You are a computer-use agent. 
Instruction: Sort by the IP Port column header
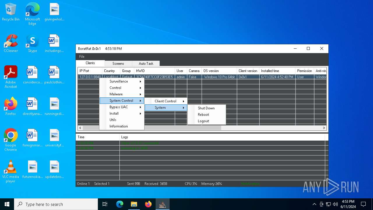90,71
